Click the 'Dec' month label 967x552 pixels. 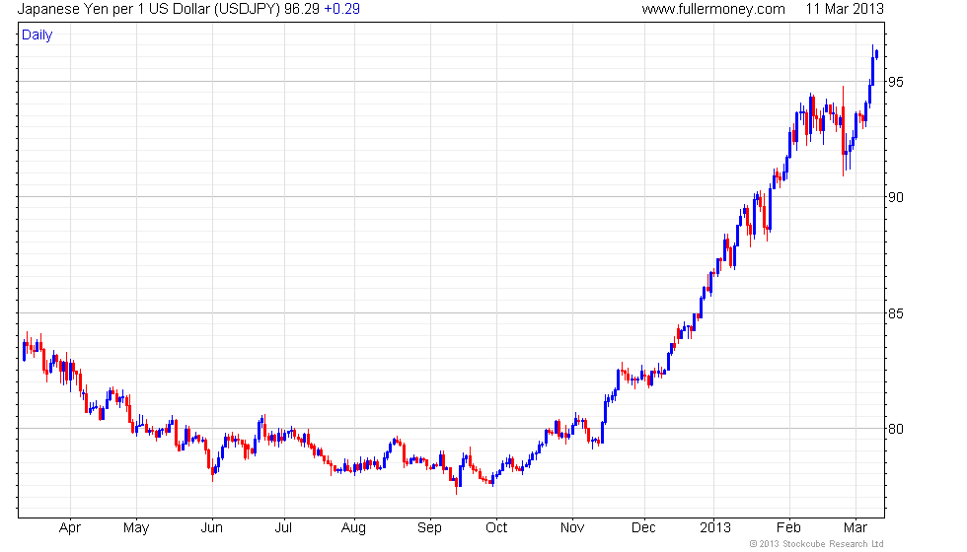point(643,528)
